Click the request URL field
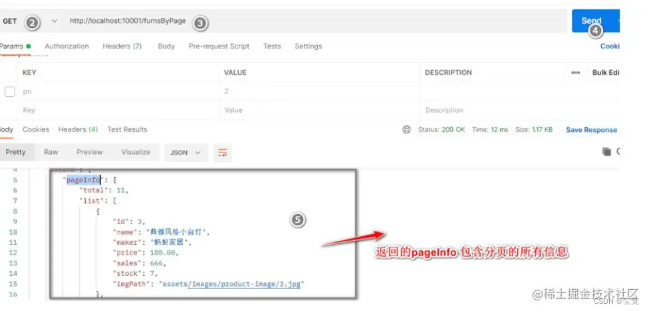Screen dimensions: 649x311 point(315,21)
